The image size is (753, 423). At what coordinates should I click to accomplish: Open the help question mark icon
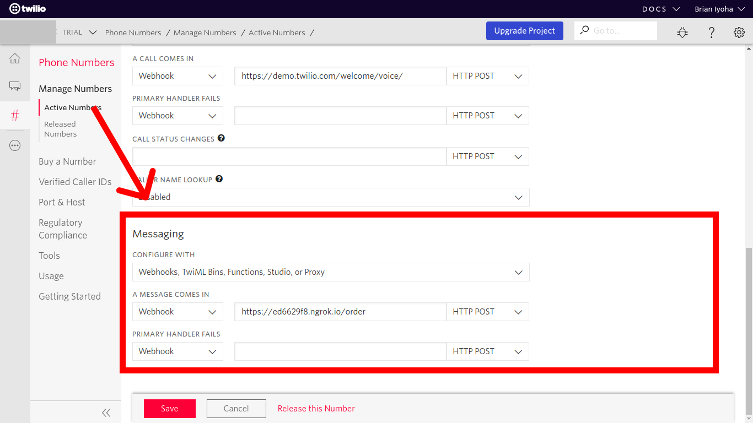tap(712, 32)
